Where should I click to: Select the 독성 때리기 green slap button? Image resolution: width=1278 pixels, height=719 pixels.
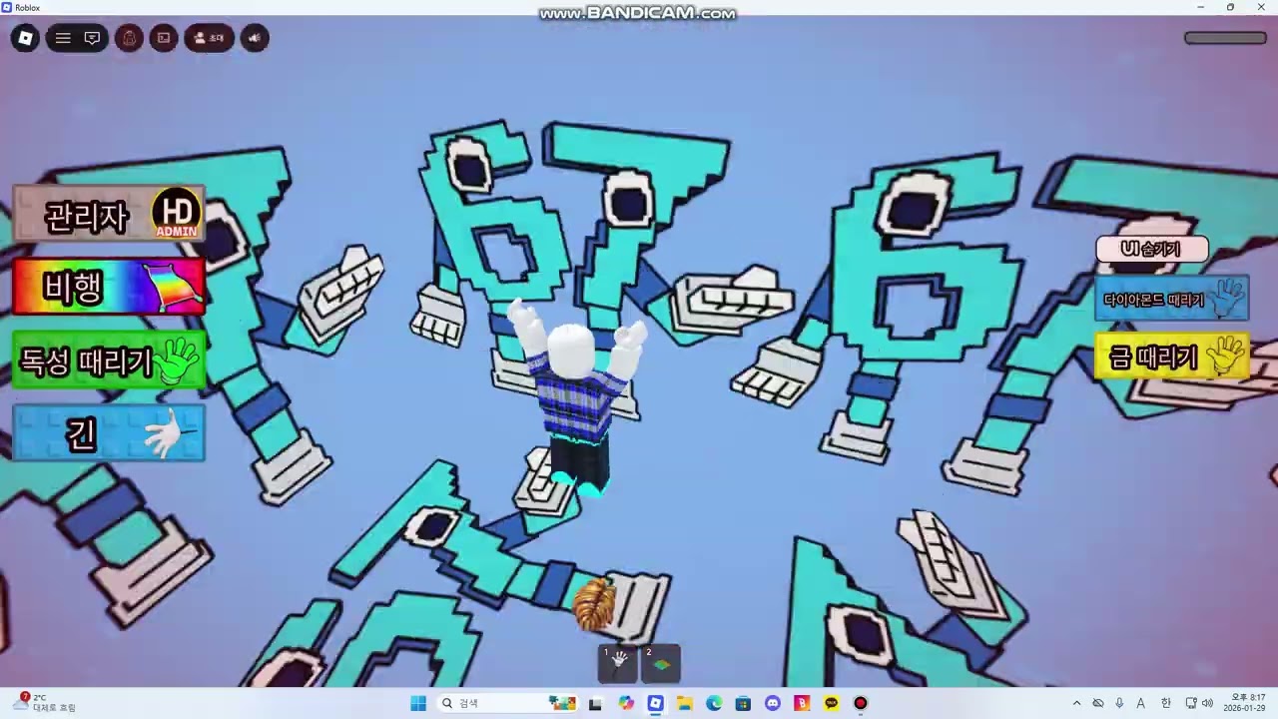tap(109, 360)
